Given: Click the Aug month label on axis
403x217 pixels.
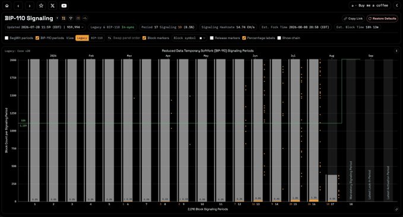Looking at the screenshot, I should pos(332,56).
